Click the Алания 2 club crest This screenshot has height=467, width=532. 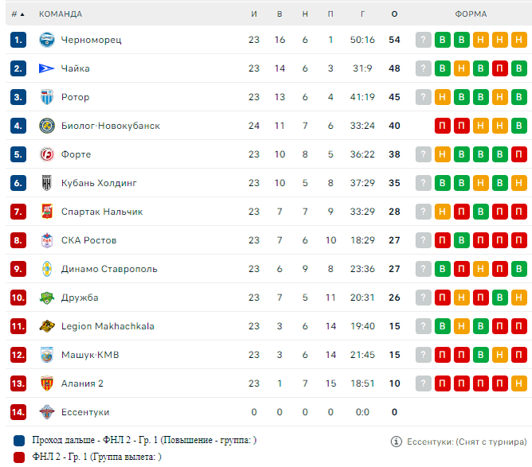pos(47,383)
